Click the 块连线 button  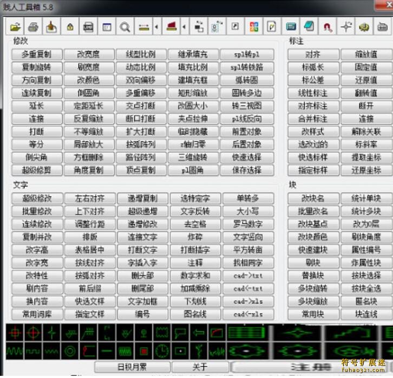pyautogui.click(x=366, y=314)
